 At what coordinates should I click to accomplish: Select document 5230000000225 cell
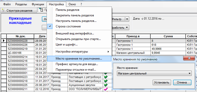[x=20, y=85]
